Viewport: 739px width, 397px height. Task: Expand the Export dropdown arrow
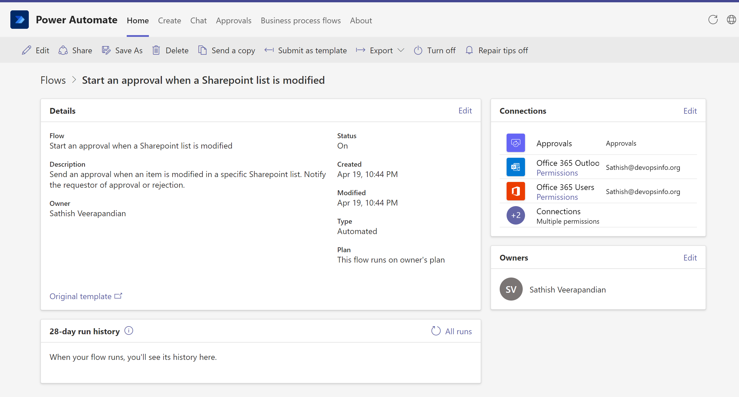click(401, 50)
